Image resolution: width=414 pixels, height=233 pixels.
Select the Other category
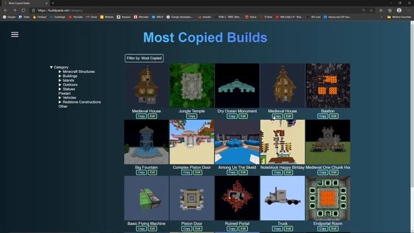coord(63,106)
